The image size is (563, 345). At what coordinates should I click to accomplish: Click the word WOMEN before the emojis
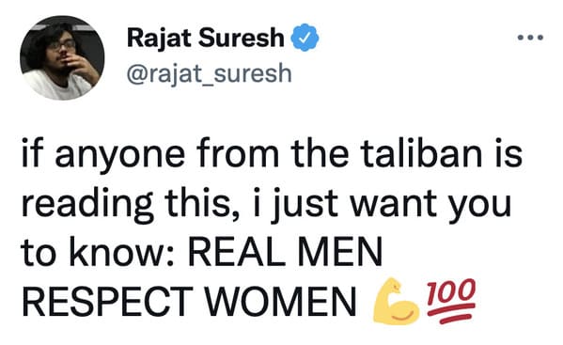click(x=280, y=302)
